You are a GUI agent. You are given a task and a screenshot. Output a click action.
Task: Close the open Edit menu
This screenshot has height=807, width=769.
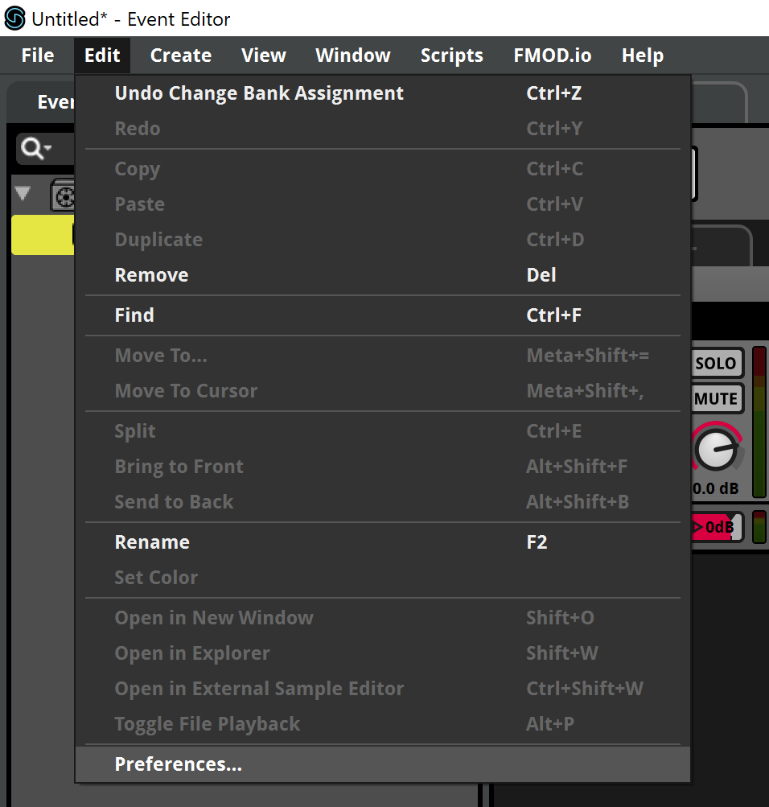coord(102,55)
